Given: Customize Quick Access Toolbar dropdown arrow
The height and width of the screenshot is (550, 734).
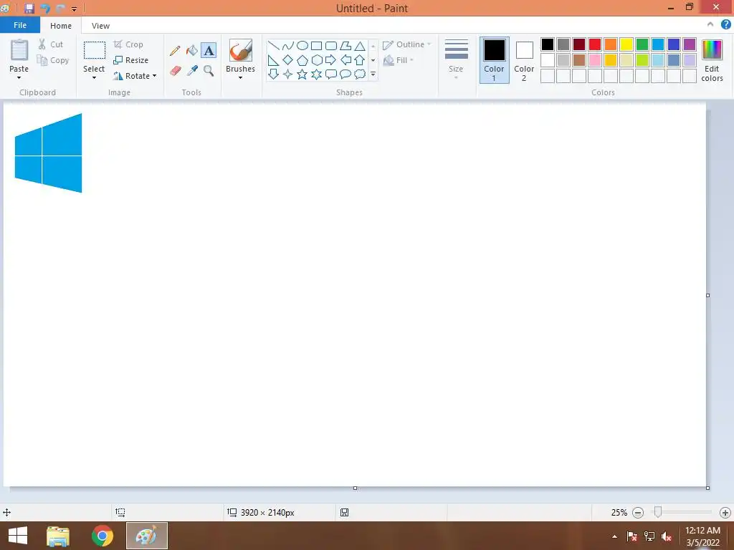Looking at the screenshot, I should pos(74,9).
